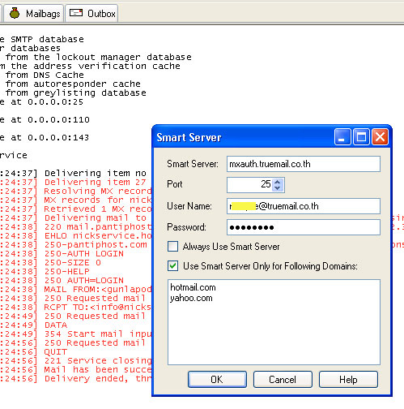This screenshot has width=404, height=409.
Task: Click the Password field
Action: point(304,227)
